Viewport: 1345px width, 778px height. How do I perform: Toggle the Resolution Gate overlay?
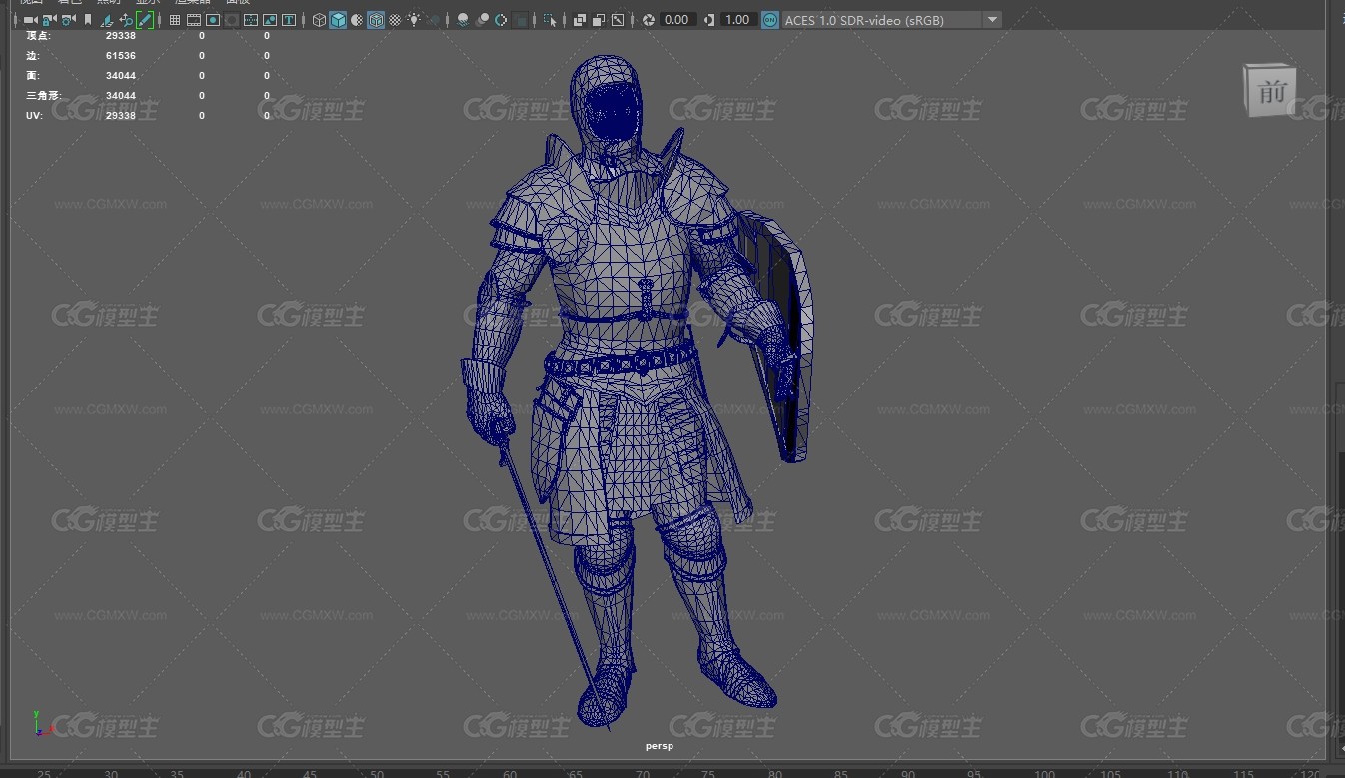point(213,20)
